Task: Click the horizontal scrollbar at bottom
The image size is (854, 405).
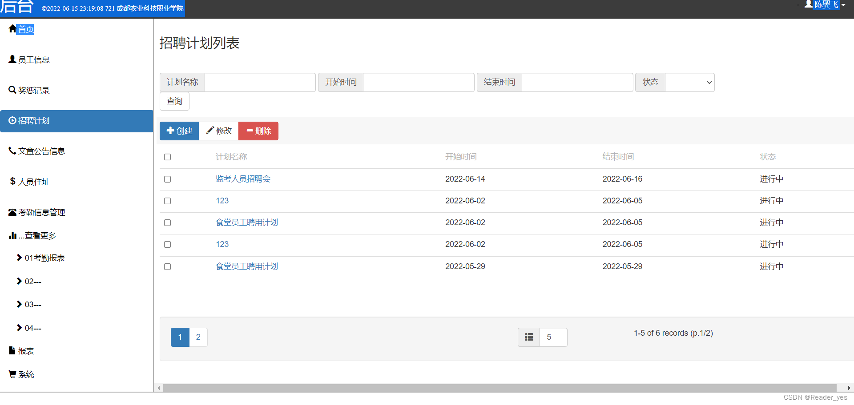Action: point(500,388)
